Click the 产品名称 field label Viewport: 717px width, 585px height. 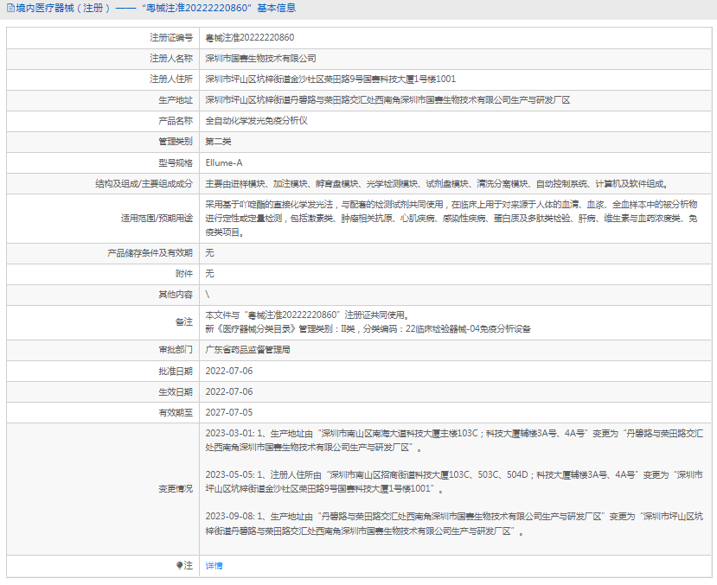(x=176, y=121)
